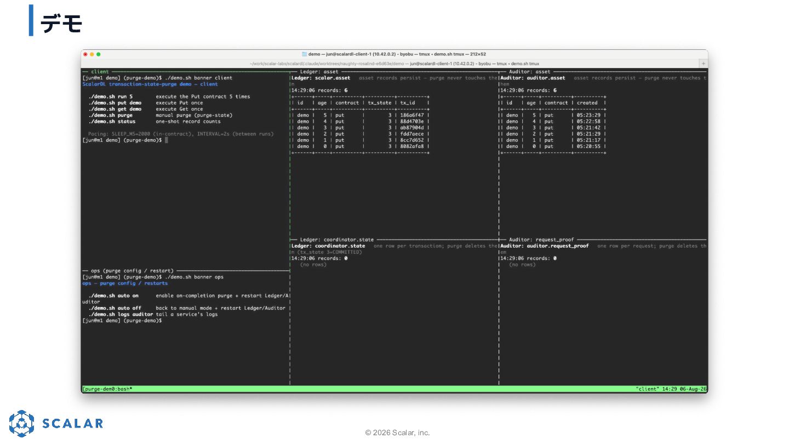Click tx_id 8082afa8 in Ledger table
This screenshot has width=789, height=444.
[412, 146]
